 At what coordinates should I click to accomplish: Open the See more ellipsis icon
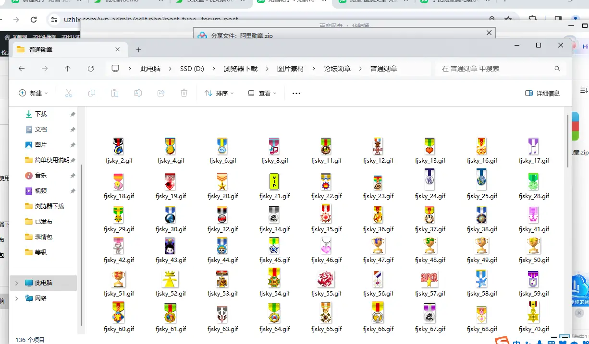tap(296, 93)
